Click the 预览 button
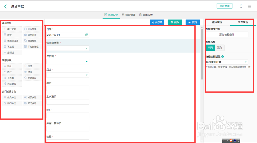257x143 pixels. click(193, 22)
